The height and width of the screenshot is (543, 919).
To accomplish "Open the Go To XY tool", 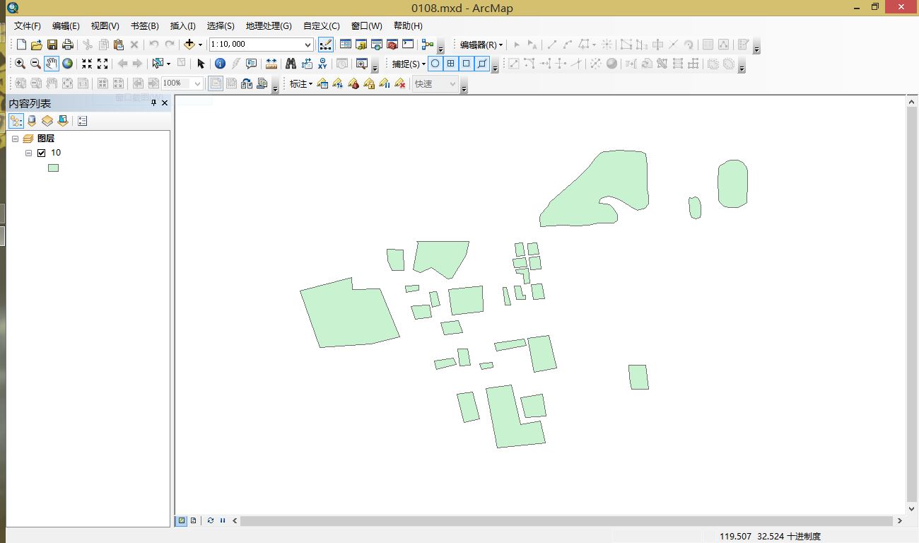I will point(322,62).
